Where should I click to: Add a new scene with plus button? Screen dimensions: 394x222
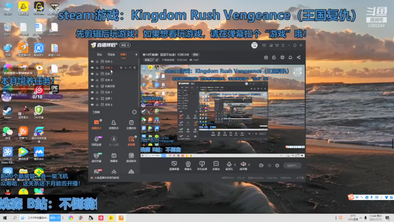(x=136, y=55)
